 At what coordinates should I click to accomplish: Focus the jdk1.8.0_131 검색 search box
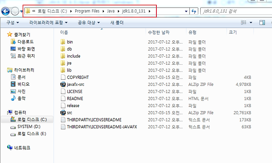236,11
